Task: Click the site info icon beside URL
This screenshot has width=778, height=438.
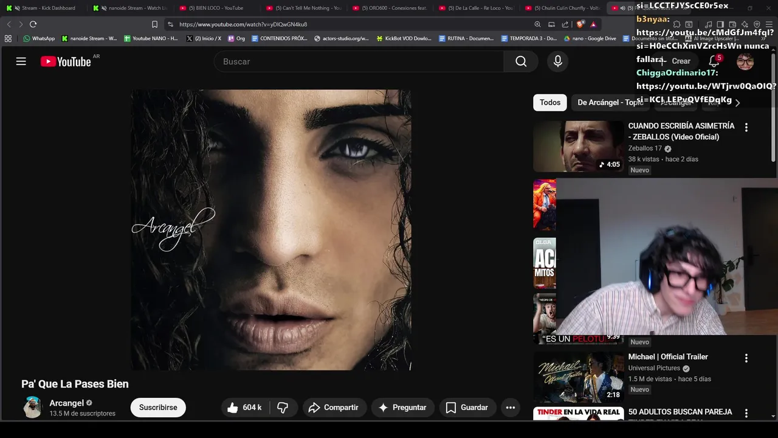Action: point(170,24)
